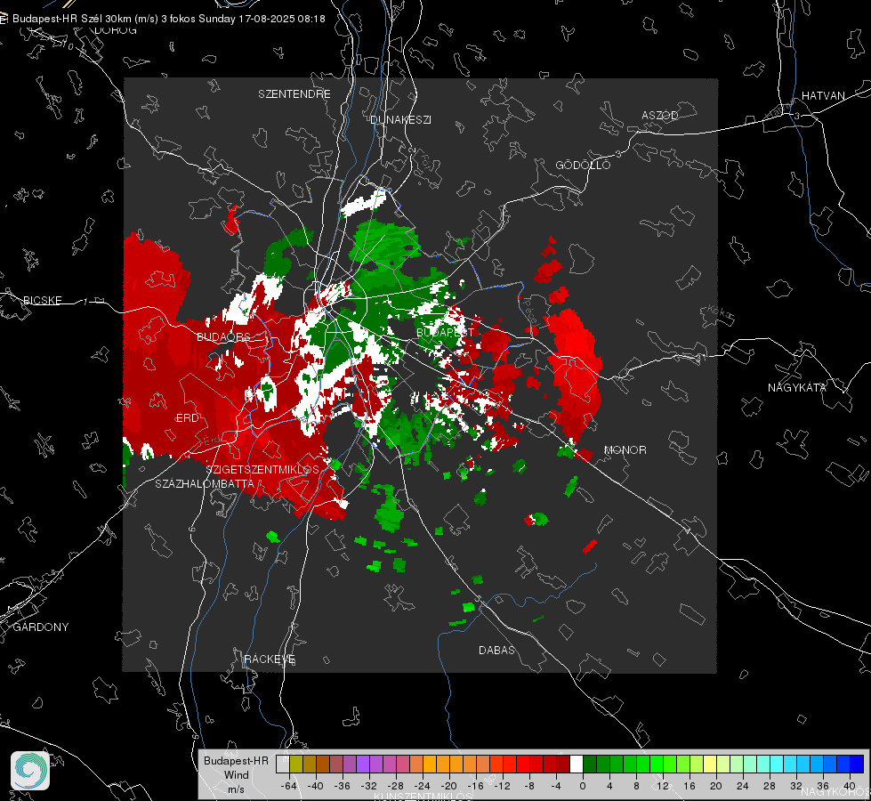The width and height of the screenshot is (871, 801).
Task: Click the swirl logo icon
Action: (x=30, y=771)
